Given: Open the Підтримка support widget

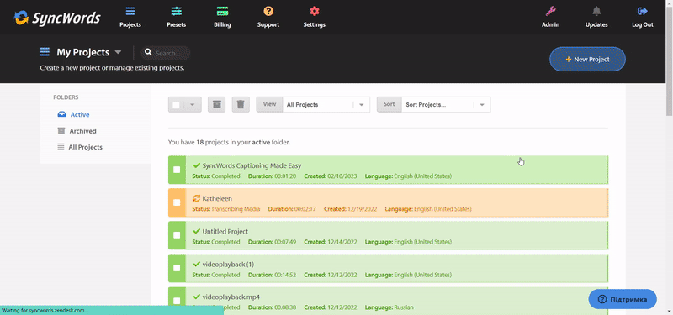Looking at the screenshot, I should click(x=623, y=299).
